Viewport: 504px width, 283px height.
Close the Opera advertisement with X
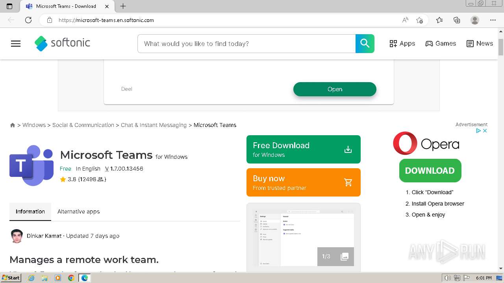tap(485, 131)
